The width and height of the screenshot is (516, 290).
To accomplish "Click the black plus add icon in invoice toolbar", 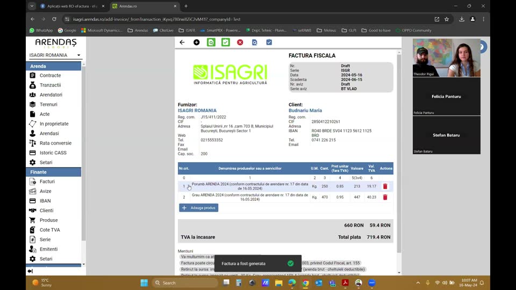I will click(197, 42).
